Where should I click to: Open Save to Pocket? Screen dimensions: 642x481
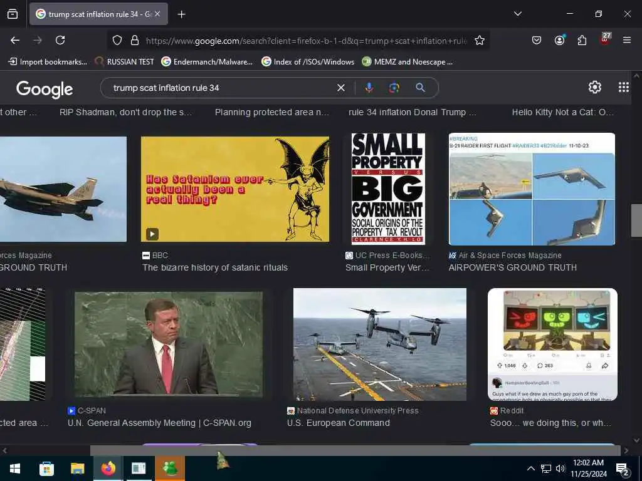(537, 40)
